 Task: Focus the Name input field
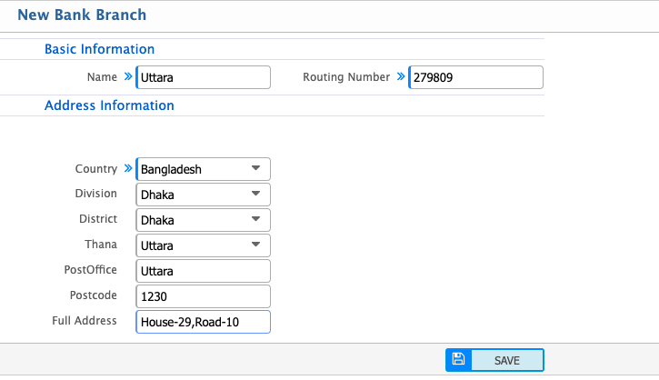(204, 78)
